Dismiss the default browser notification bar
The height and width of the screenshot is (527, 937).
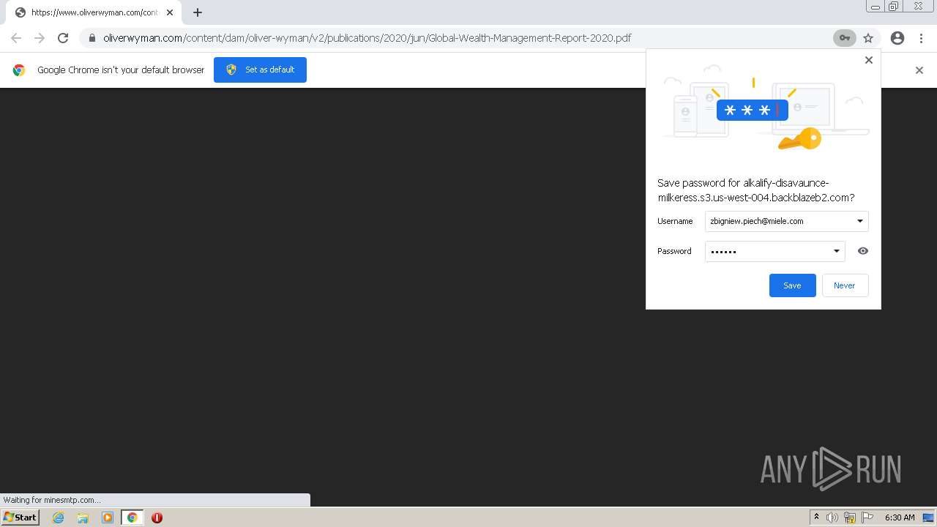coord(919,70)
